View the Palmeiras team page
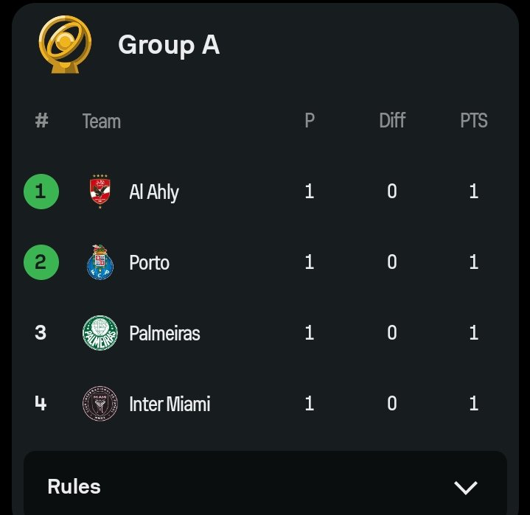The height and width of the screenshot is (515, 530). (x=164, y=333)
